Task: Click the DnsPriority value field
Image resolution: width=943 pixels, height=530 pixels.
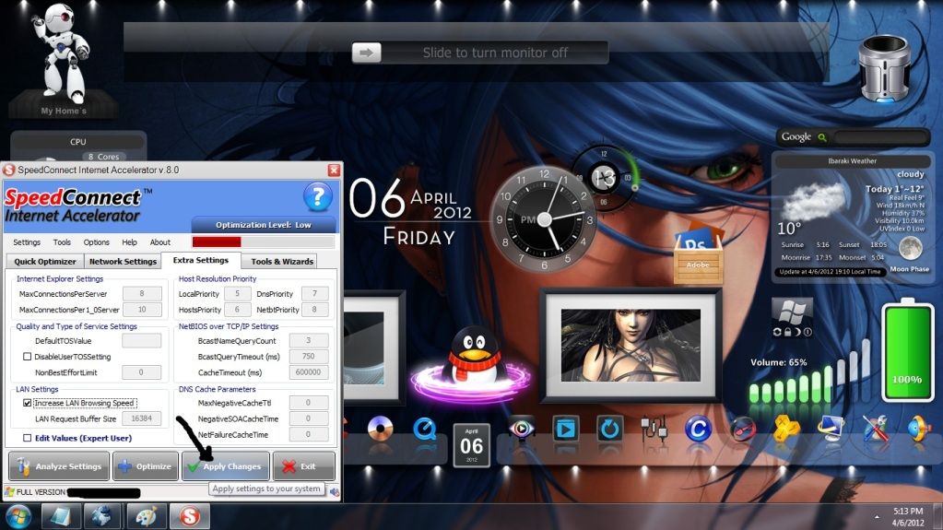Action: [314, 294]
